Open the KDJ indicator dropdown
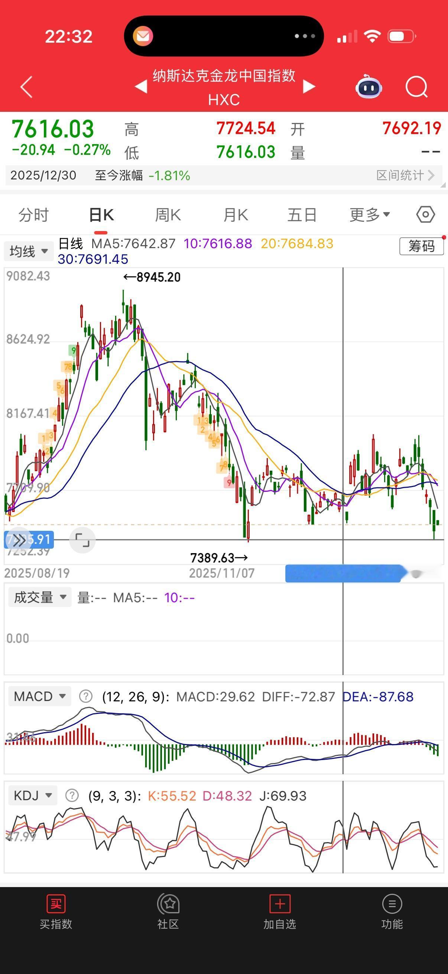Image resolution: width=448 pixels, height=974 pixels. pos(33,796)
